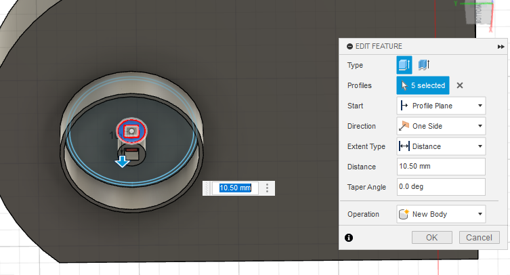Image resolution: width=510 pixels, height=275 pixels.
Task: Select the Thin Extrude type icon
Action: click(423, 65)
